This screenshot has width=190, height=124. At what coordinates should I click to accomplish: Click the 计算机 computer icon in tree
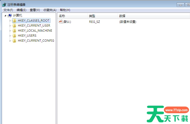[x=10, y=16]
